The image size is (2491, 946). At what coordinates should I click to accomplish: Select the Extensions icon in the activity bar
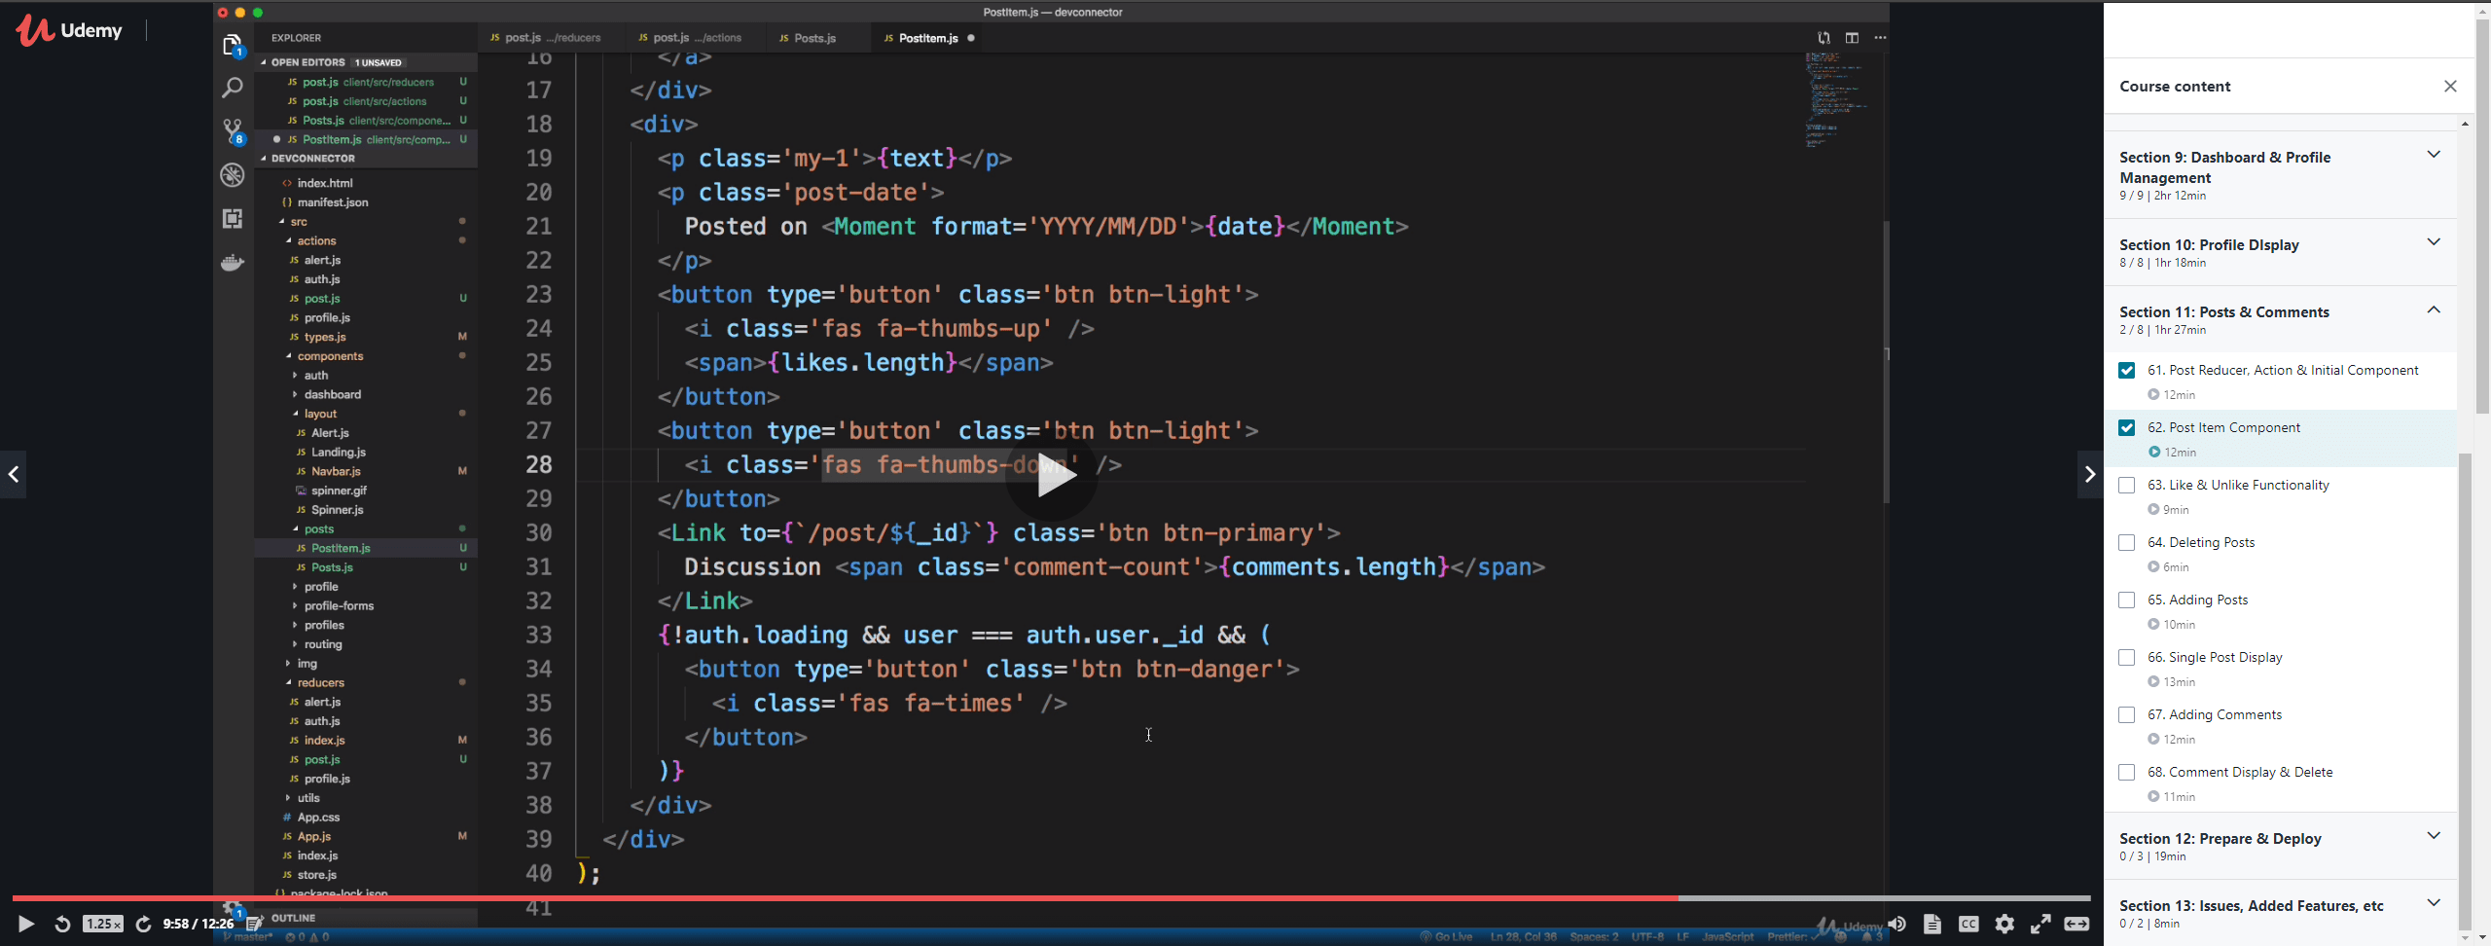[233, 219]
